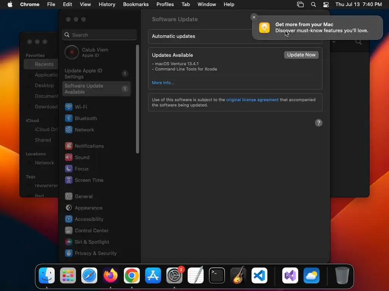
Task: Open Spotlight search in the menu bar
Action: tap(313, 5)
